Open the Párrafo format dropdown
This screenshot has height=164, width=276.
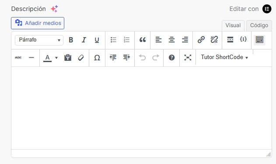click(39, 40)
